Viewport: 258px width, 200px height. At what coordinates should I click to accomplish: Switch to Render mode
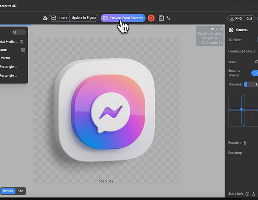coord(8,191)
